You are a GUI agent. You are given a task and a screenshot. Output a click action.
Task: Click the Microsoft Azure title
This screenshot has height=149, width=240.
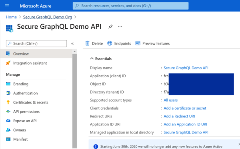click(x=36, y=6)
